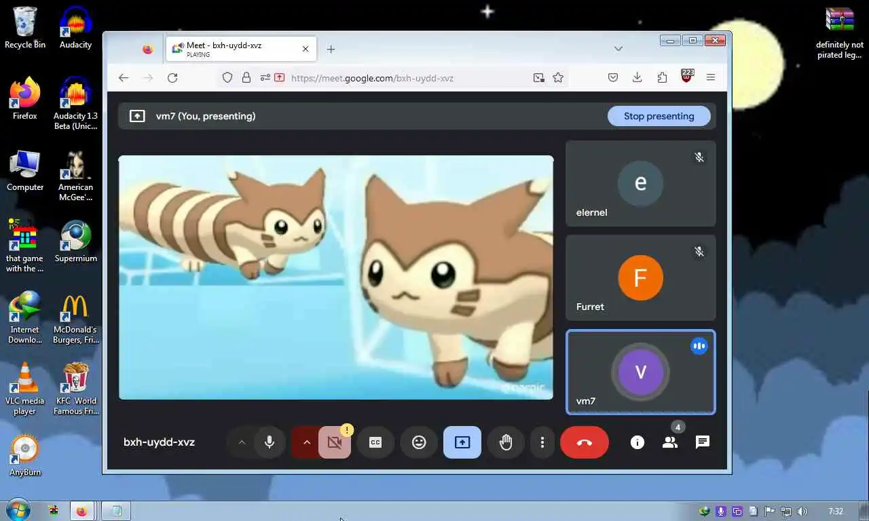Open site permissions icon in address bar

click(264, 78)
